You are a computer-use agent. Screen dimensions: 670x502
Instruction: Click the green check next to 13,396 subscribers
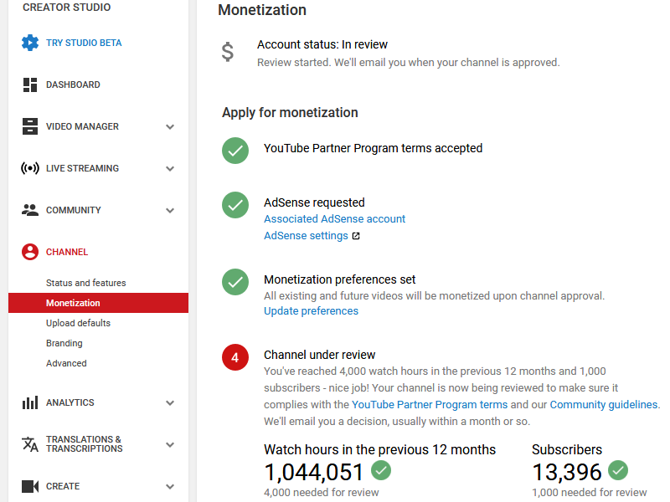pyautogui.click(x=618, y=470)
